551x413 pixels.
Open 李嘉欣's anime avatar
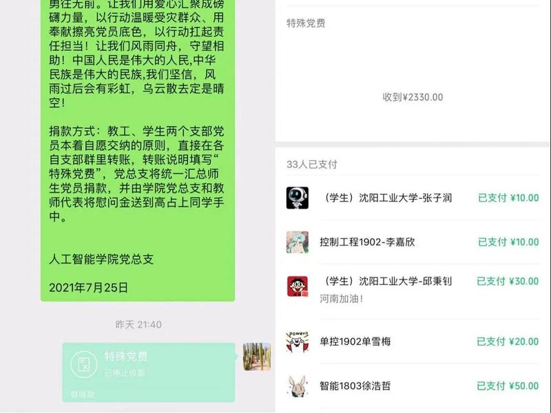pos(298,242)
